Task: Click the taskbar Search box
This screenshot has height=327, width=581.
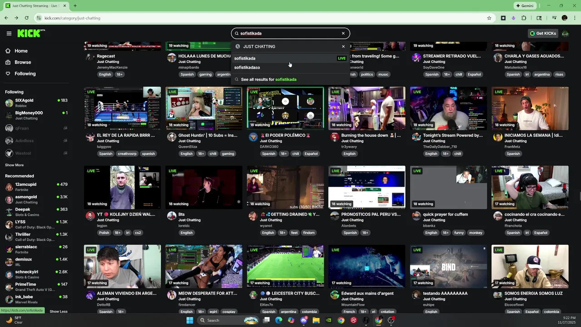Action: 228,320
